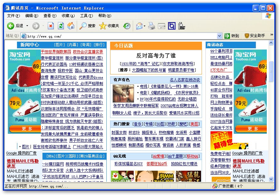This screenshot has height=195, width=280.
Task: Expand the toolbar overflow chevron
Action: pos(272,35)
